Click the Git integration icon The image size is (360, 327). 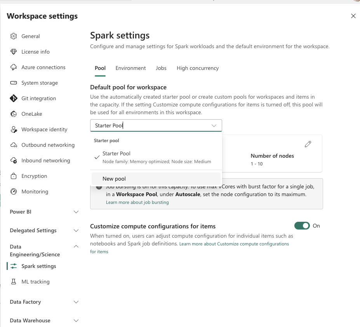pos(14,98)
